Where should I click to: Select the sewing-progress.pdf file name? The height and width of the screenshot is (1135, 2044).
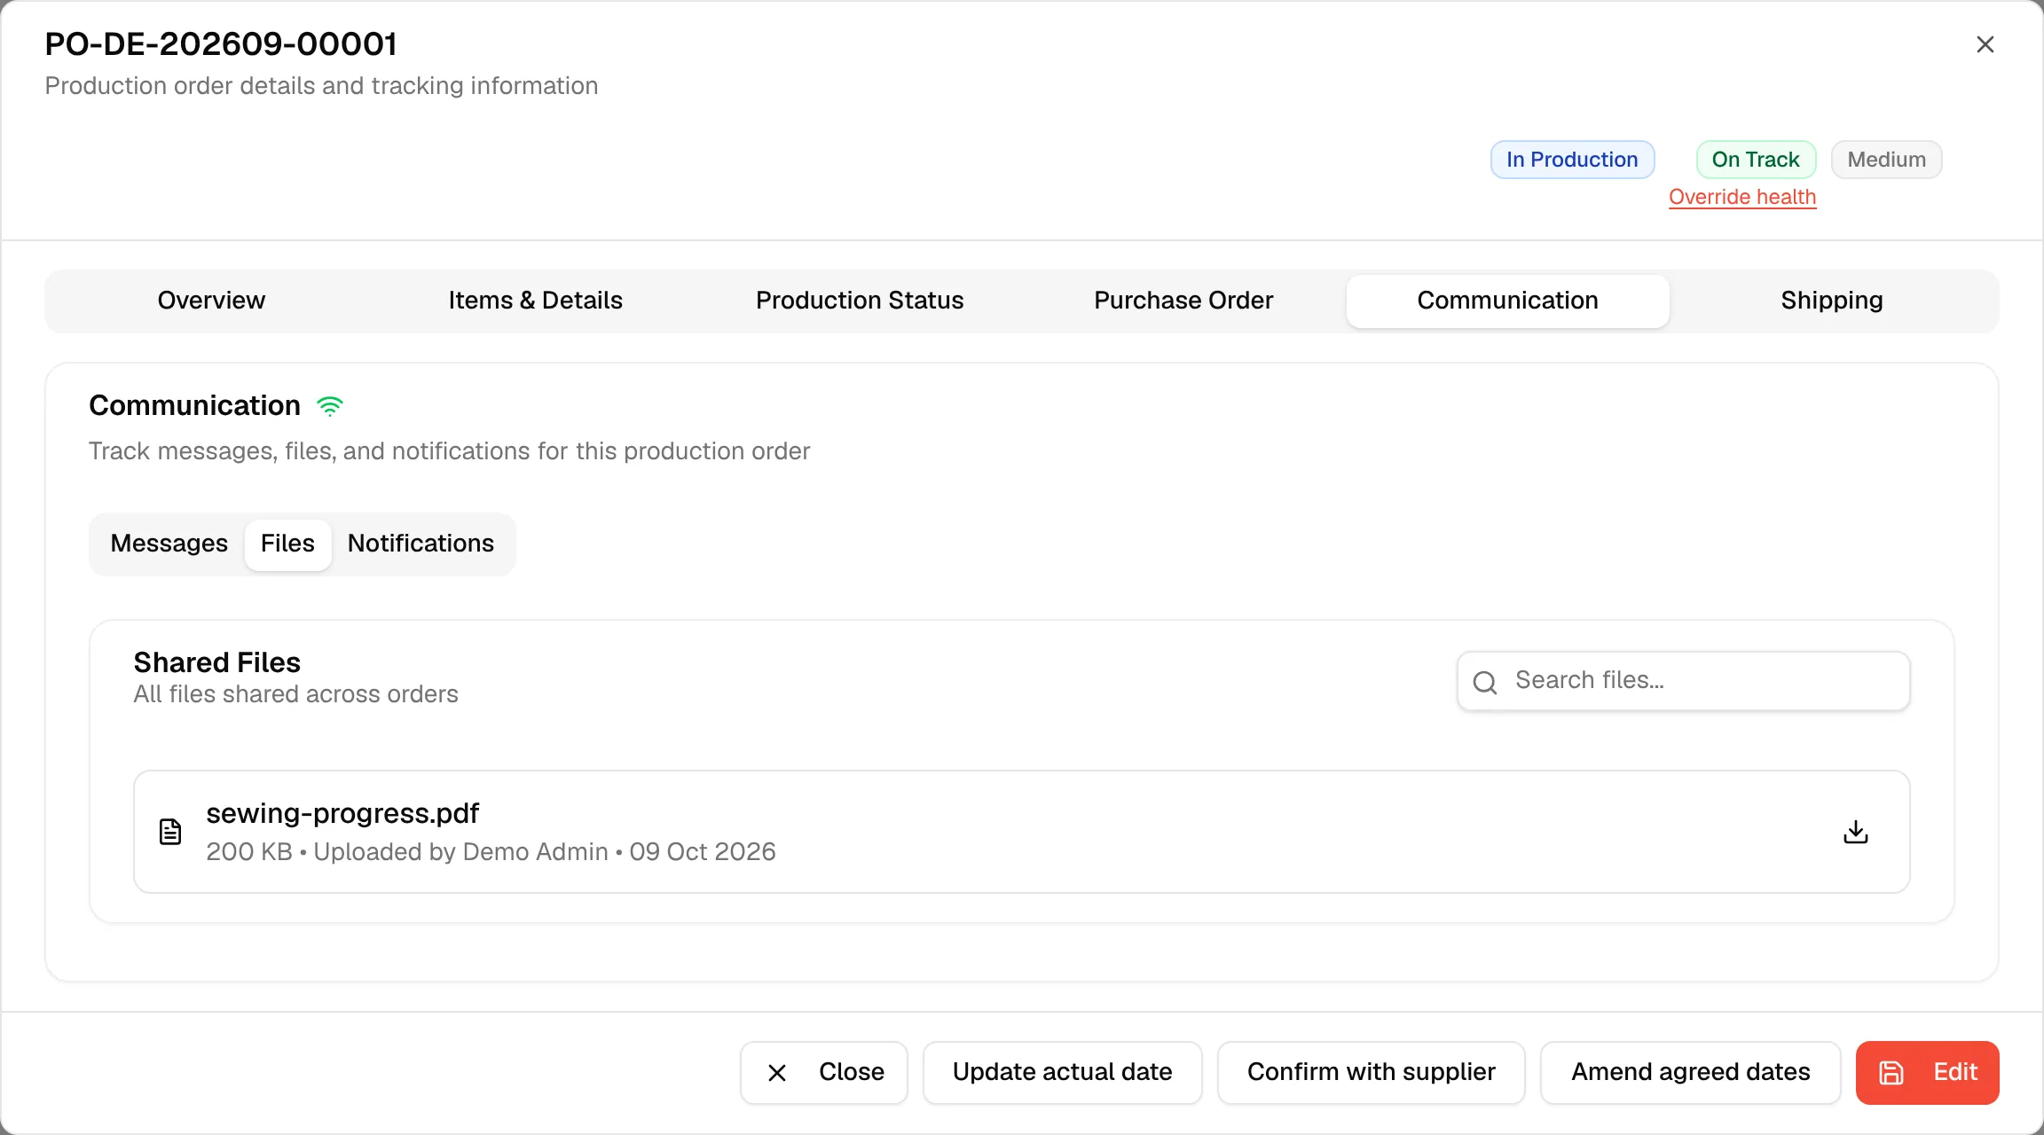[x=342, y=813]
